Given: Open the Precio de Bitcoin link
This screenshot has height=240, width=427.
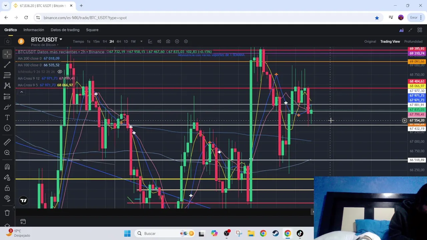Looking at the screenshot, I should click(45, 45).
